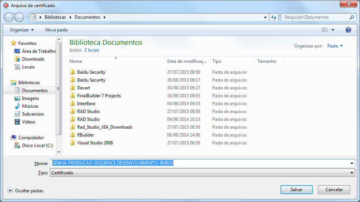Image resolution: width=360 pixels, height=202 pixels.
Task: Collapse folders with Ocultar pastas
Action: [x=25, y=191]
